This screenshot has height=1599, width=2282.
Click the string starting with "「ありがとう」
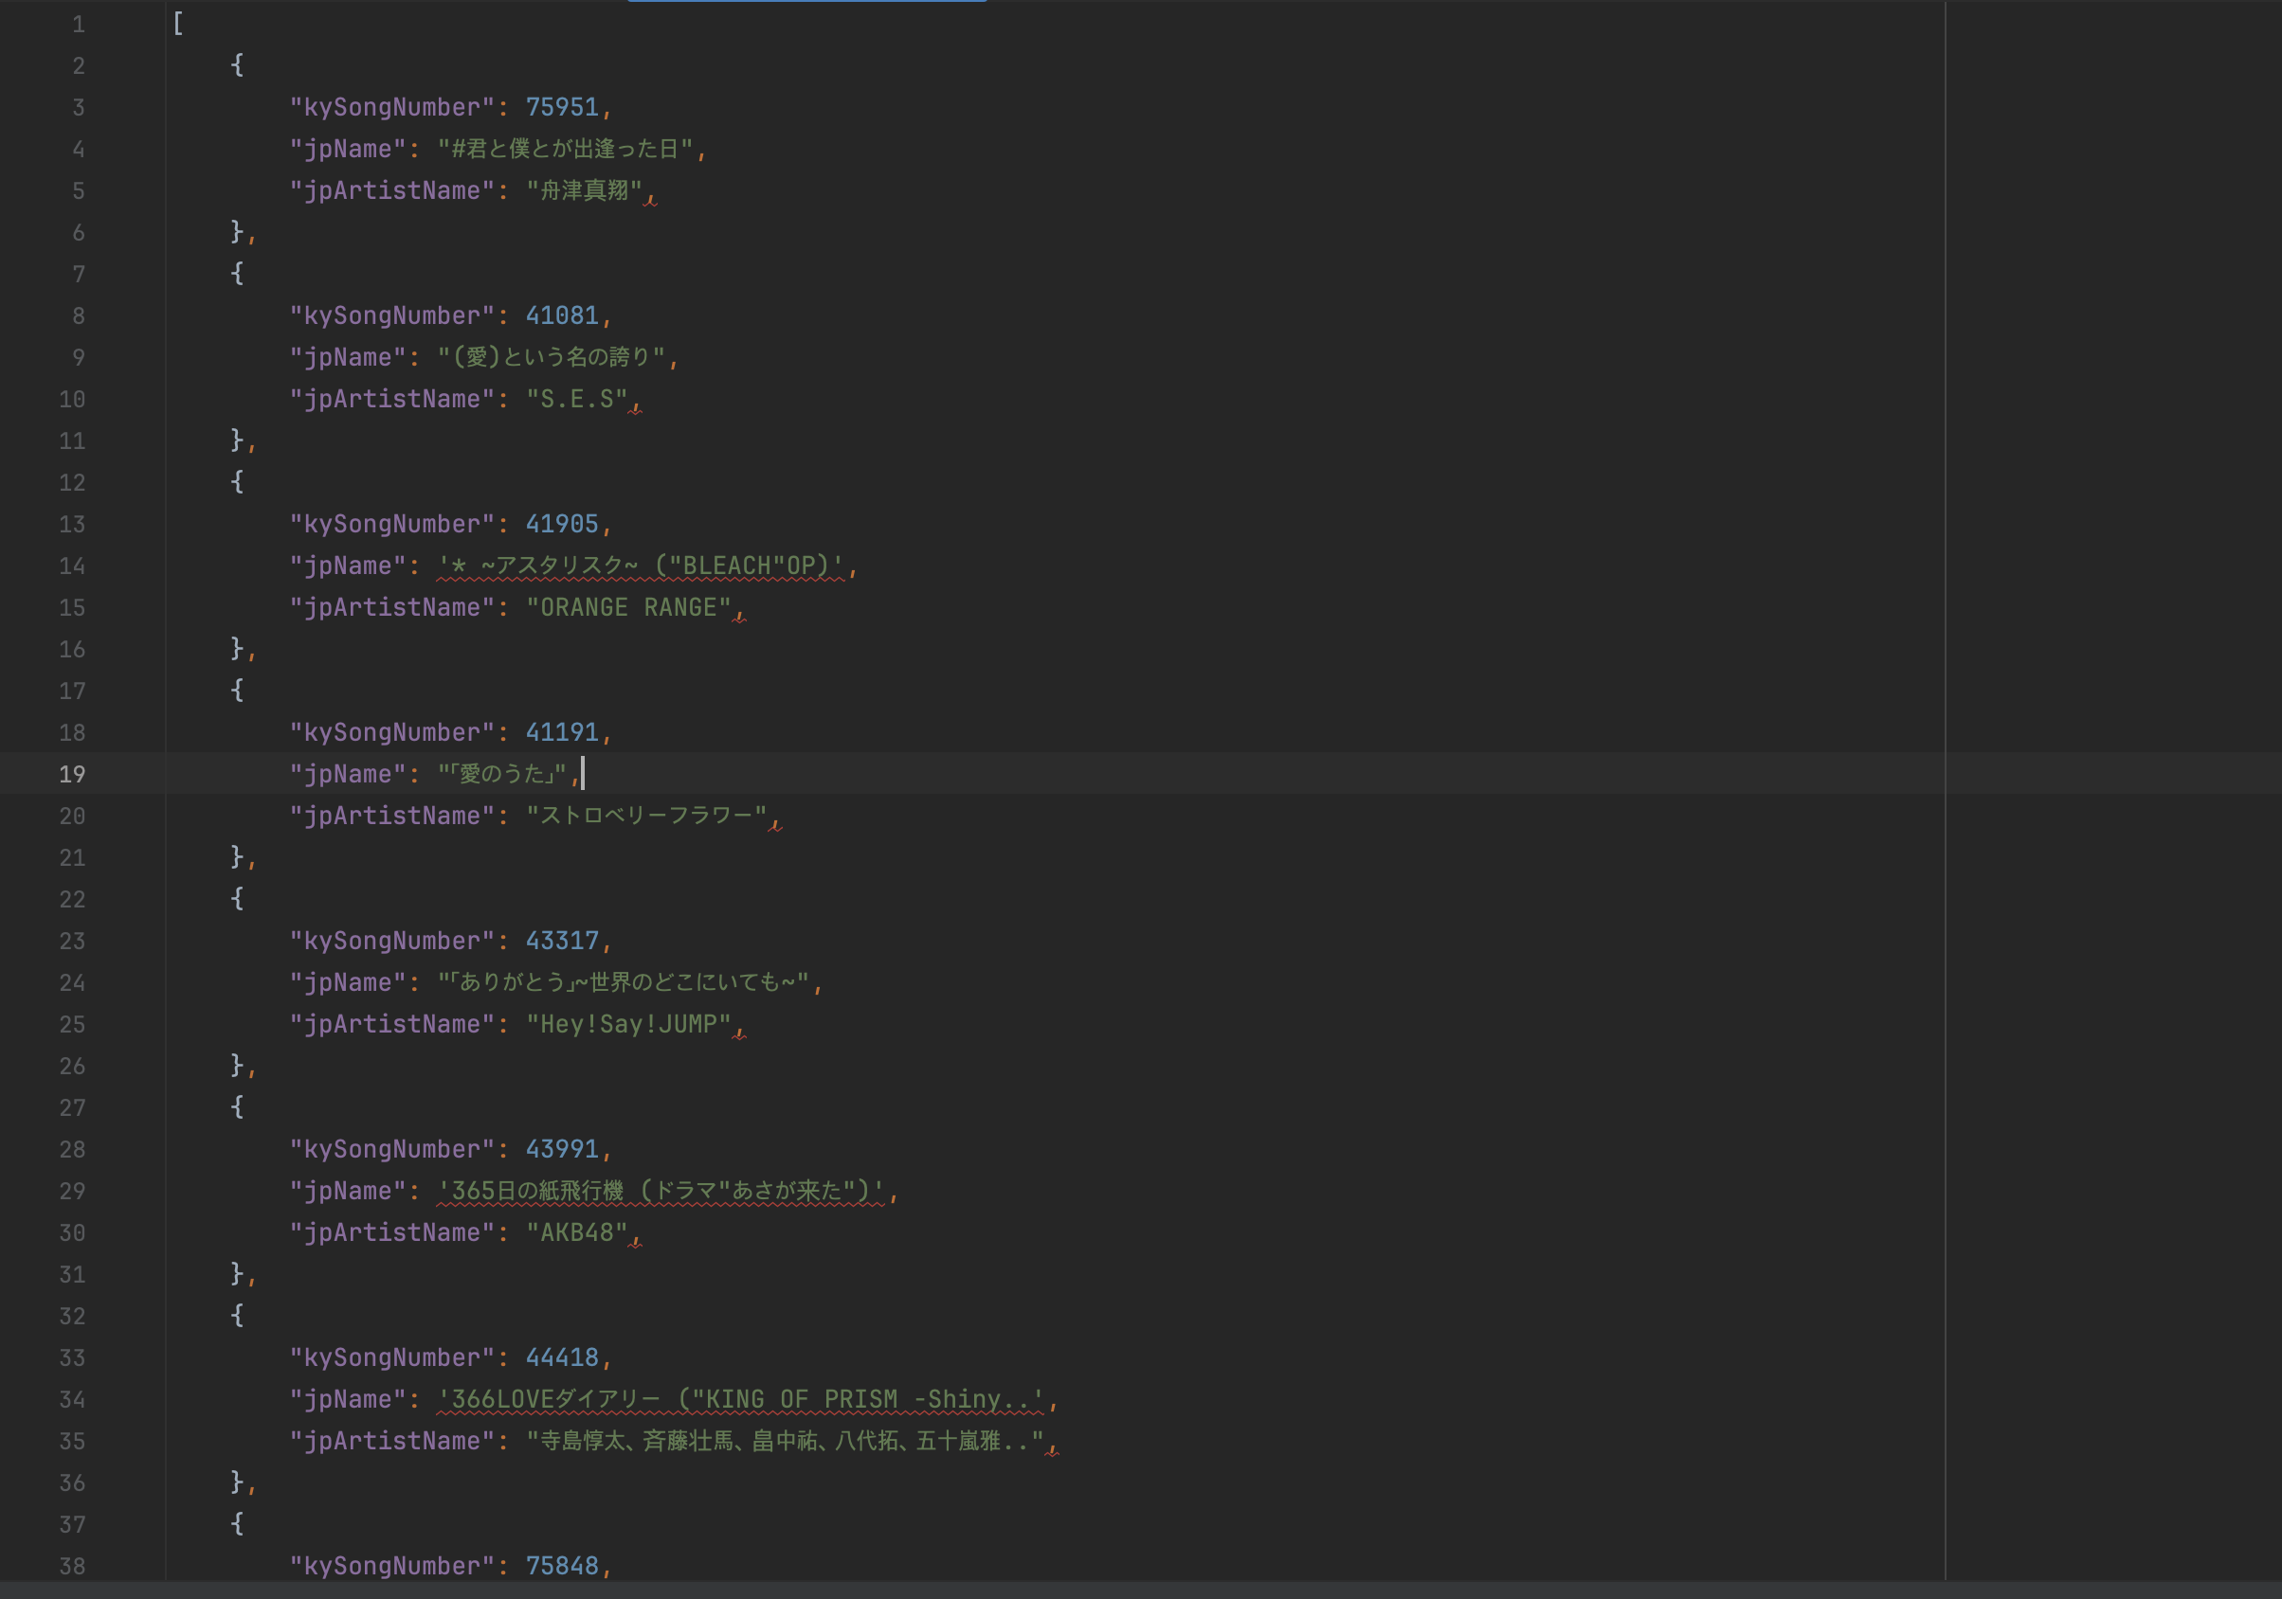coord(625,984)
